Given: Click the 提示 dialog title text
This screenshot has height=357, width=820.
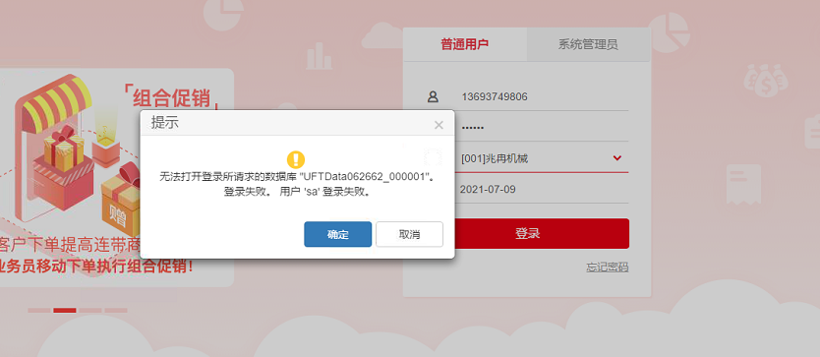Looking at the screenshot, I should [165, 123].
